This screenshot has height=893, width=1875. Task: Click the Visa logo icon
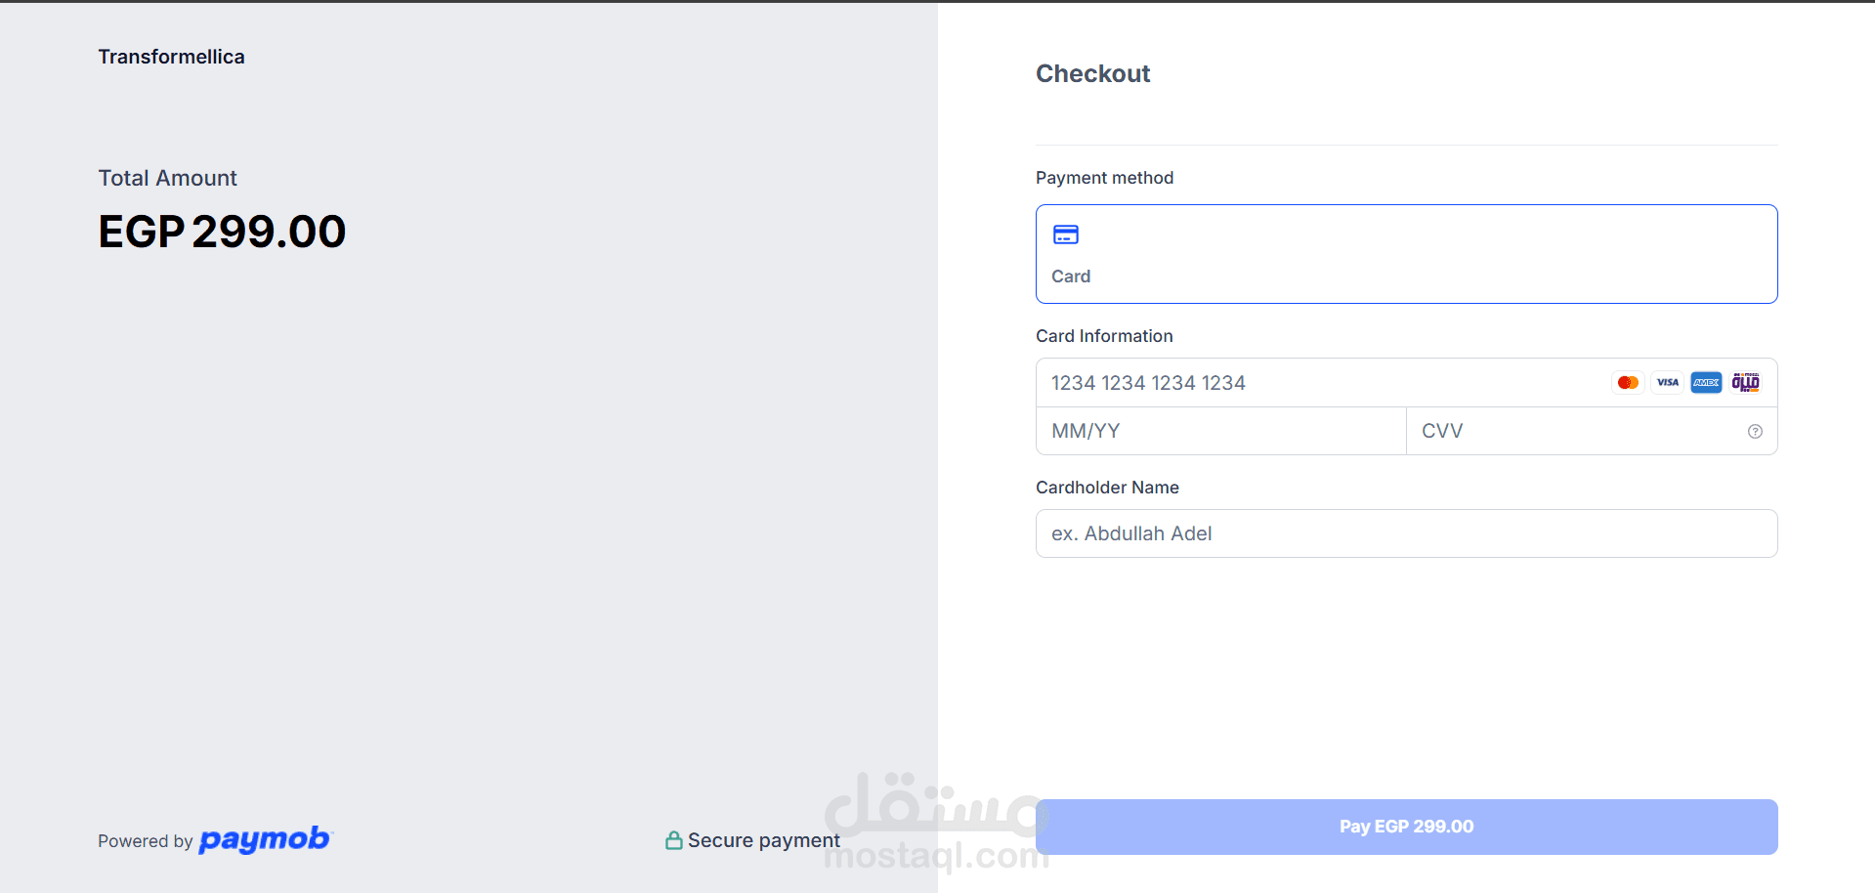point(1667,383)
